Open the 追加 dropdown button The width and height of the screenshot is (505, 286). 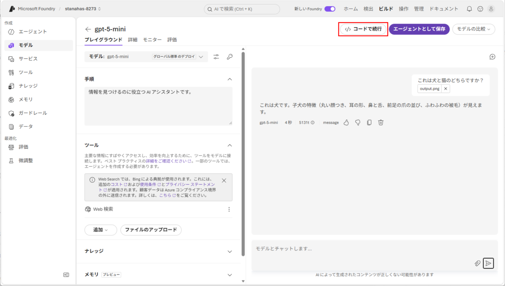click(101, 230)
